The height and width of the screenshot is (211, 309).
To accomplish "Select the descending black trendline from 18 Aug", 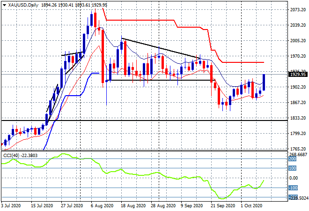I will click(x=161, y=48).
